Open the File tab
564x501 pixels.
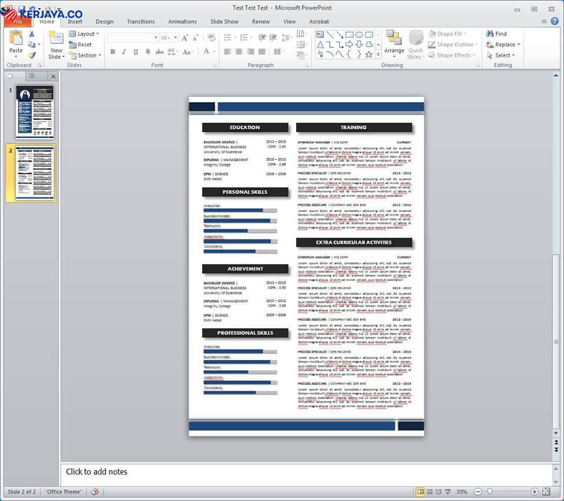17,22
